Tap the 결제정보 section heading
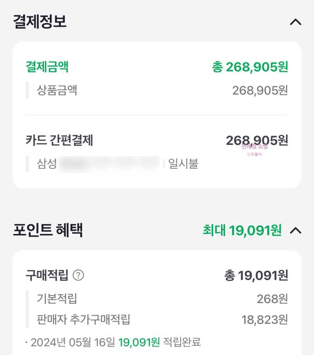Screen dimensions: 314x355 point(40,22)
